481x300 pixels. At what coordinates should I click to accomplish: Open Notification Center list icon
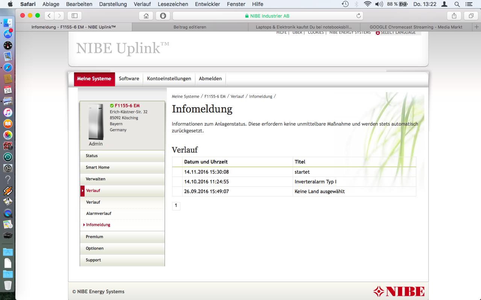[x=469, y=4]
